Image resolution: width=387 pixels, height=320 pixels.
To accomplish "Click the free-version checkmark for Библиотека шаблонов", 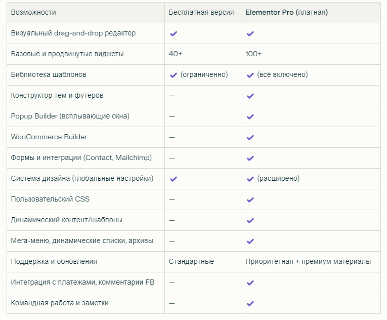I will 173,75.
